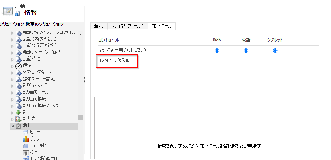This screenshot has height=160, width=331.
Task: Select 拡張ユーザー設定 in tree
Action: click(x=39, y=79)
